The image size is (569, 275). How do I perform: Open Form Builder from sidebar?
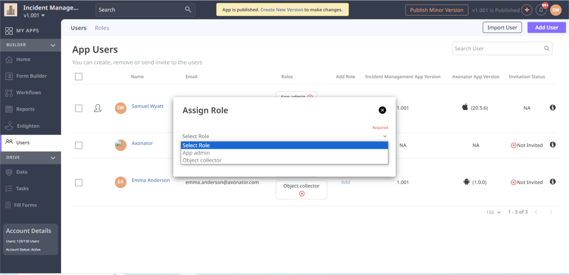(x=31, y=76)
